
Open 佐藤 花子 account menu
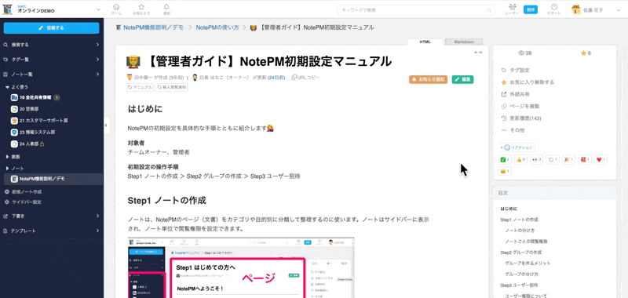pyautogui.click(x=596, y=9)
